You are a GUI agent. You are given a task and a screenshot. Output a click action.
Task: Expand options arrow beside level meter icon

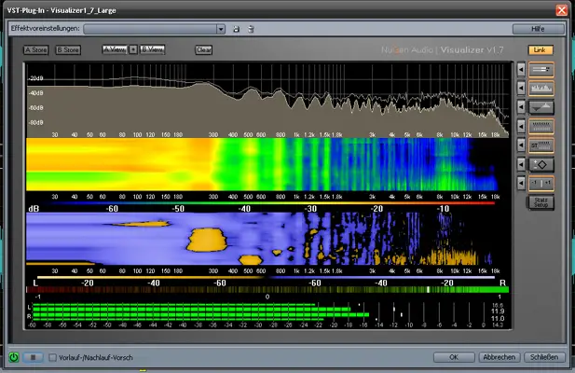(x=521, y=69)
